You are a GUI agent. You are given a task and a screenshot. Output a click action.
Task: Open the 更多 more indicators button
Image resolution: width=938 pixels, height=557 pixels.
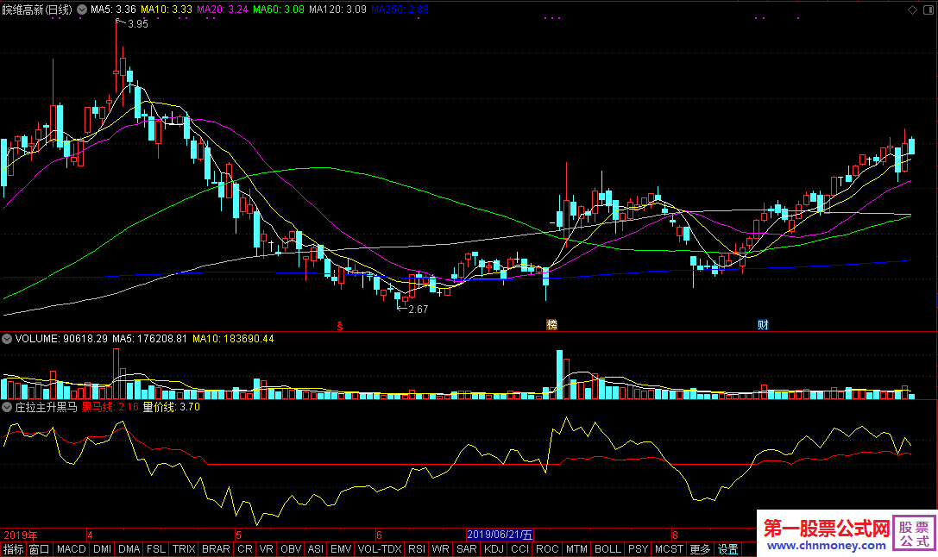700,549
